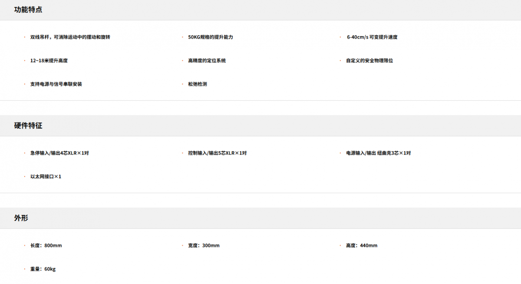This screenshot has height=284, width=521.
Task: Select the 重量：60kg weight text
Action: point(43,269)
